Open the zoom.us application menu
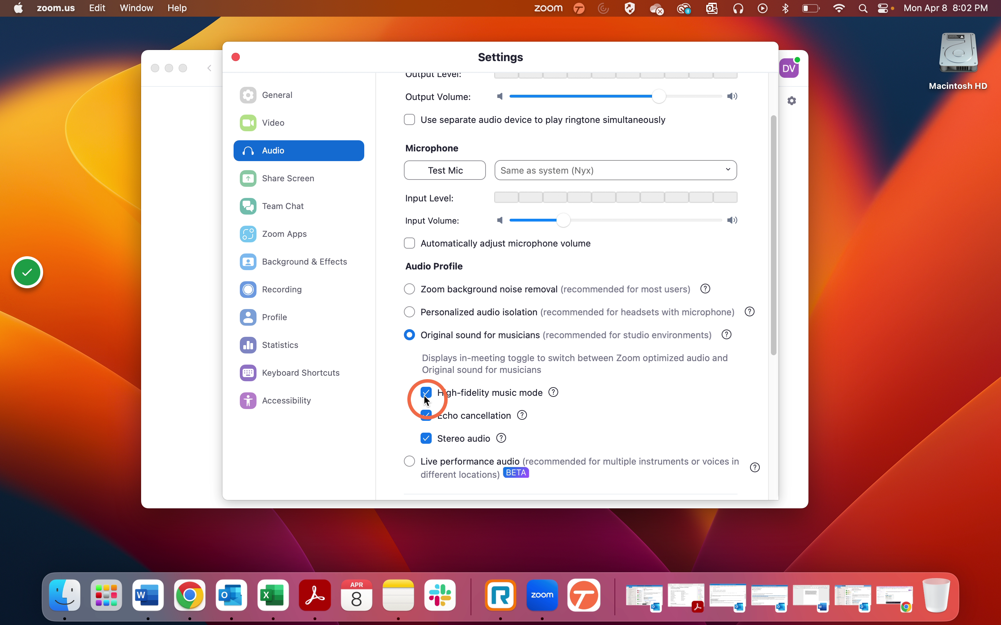Viewport: 1001px width, 625px height. click(x=56, y=8)
